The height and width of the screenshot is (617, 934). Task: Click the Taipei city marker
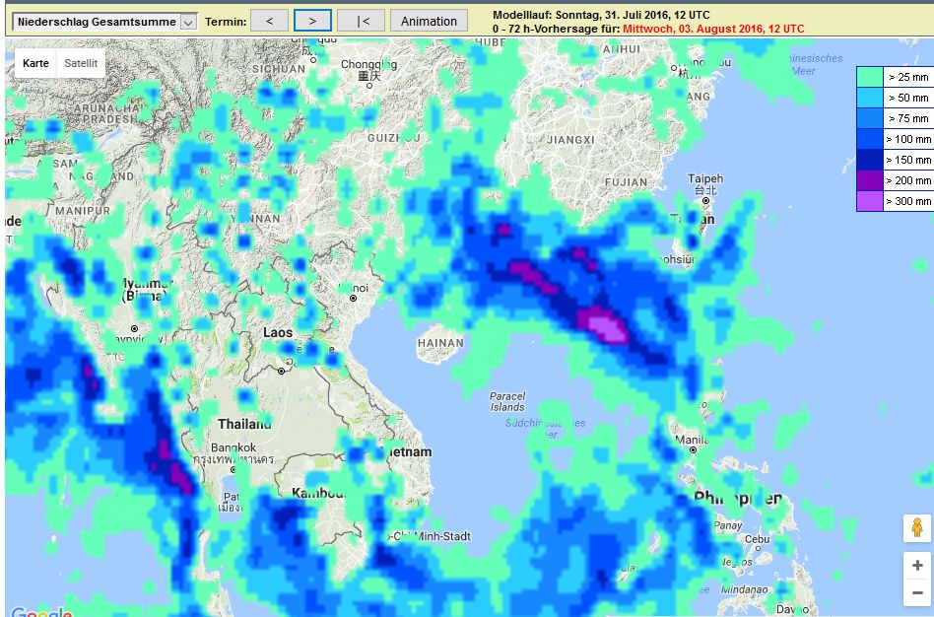point(704,200)
